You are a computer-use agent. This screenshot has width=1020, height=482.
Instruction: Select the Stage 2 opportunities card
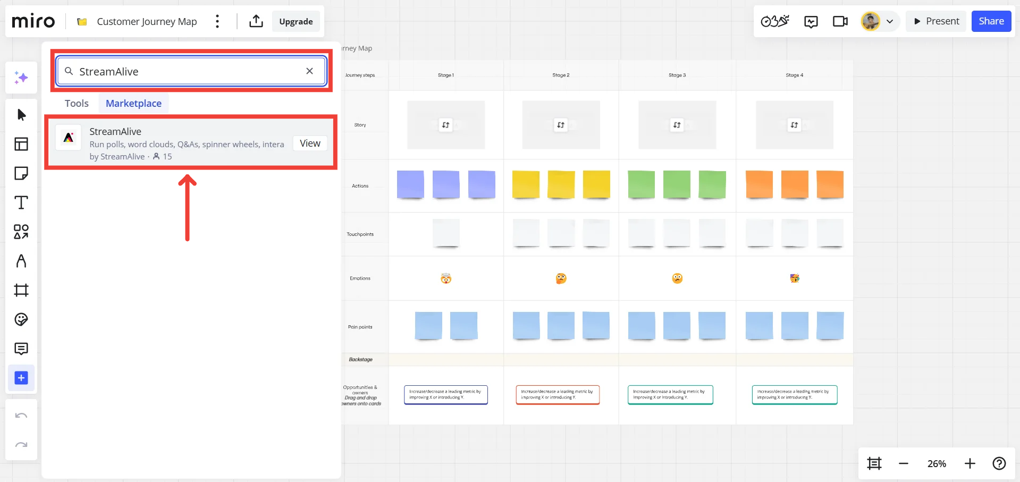[558, 395]
